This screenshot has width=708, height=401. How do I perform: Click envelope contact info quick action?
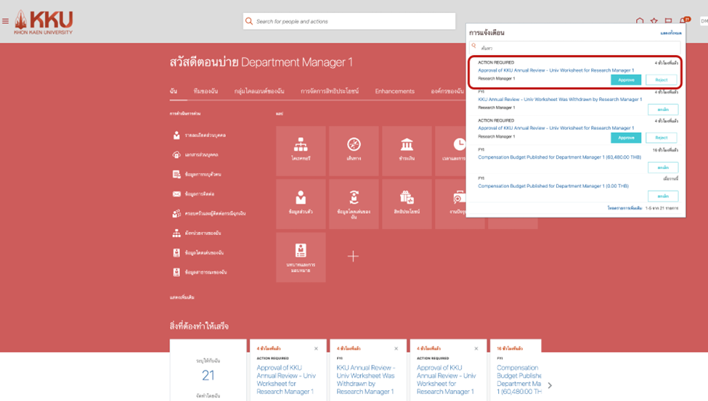click(176, 194)
